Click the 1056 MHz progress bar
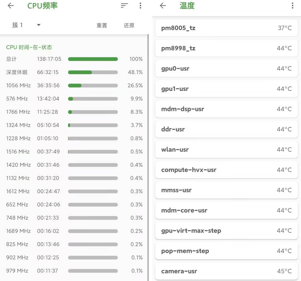This screenshot has width=301, height=281. (x=93, y=85)
